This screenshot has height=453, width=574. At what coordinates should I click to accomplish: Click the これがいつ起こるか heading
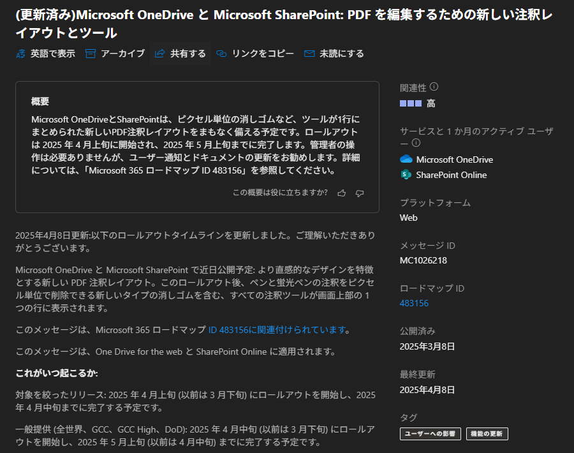57,373
